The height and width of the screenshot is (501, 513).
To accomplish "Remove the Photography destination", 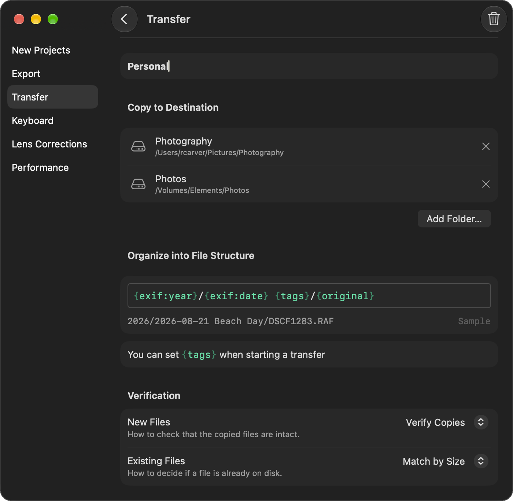I will click(x=486, y=146).
